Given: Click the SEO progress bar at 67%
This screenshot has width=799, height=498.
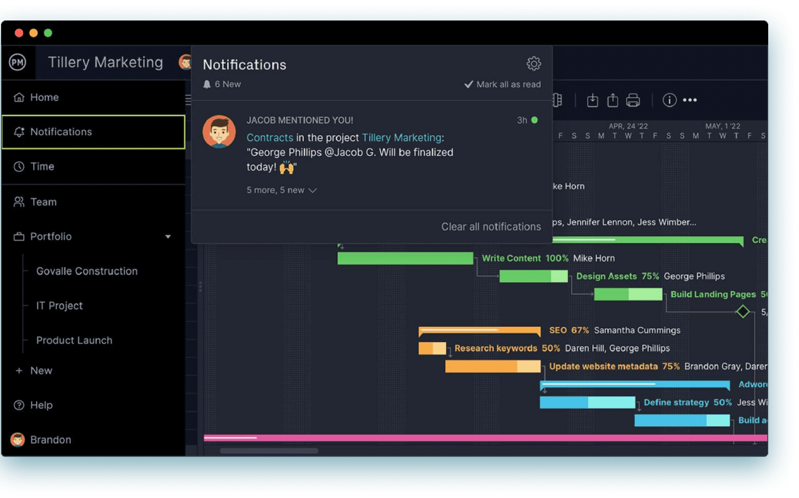Looking at the screenshot, I should coord(480,330).
